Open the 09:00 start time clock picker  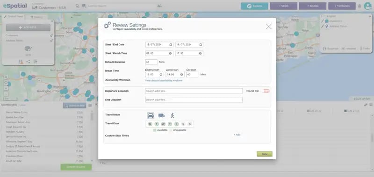170,54
